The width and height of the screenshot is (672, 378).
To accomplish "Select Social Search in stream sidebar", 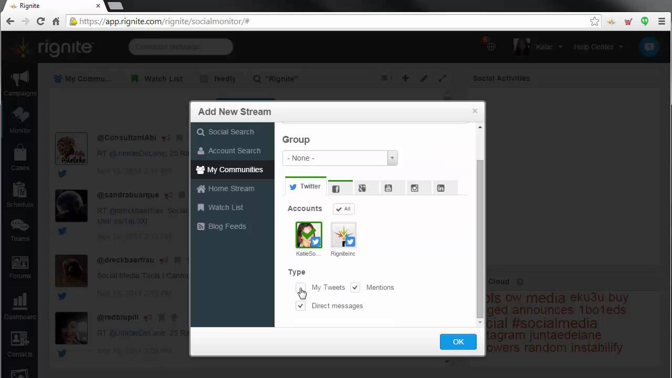I will tap(232, 132).
